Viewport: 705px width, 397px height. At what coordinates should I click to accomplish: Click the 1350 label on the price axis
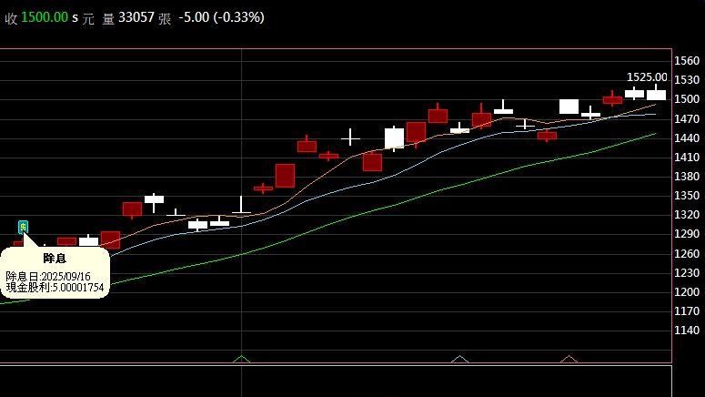(x=688, y=196)
